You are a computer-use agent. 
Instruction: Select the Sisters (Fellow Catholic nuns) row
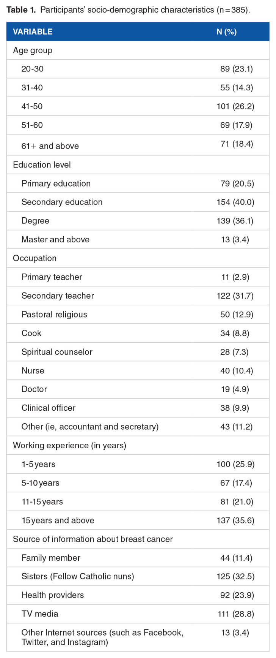(78, 576)
